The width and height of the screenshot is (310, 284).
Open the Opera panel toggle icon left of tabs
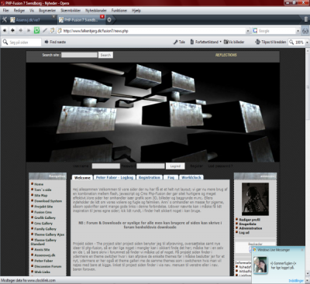5,19
